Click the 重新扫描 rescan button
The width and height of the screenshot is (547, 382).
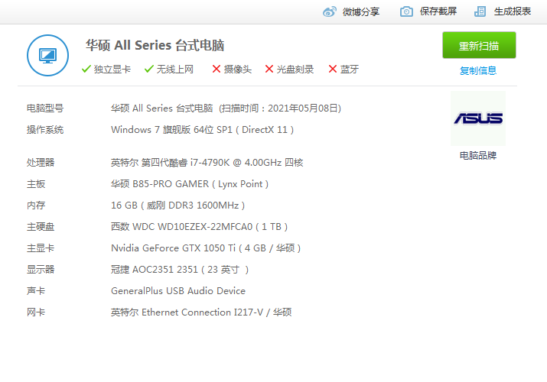[x=479, y=45]
